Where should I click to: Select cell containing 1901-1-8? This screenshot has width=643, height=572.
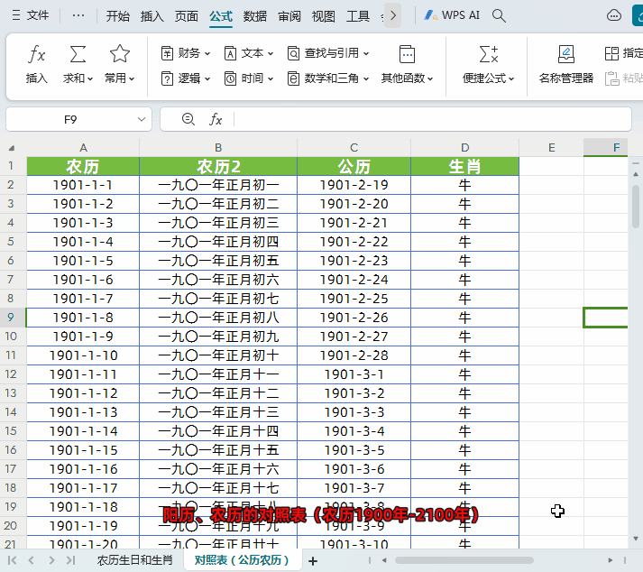(x=83, y=318)
